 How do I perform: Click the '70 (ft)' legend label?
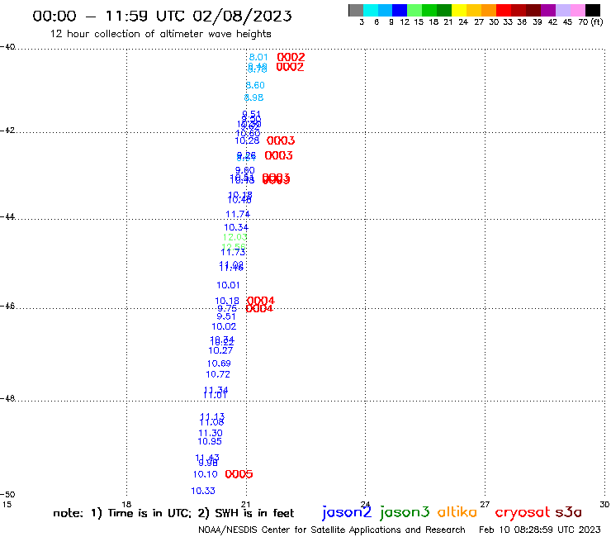590,22
